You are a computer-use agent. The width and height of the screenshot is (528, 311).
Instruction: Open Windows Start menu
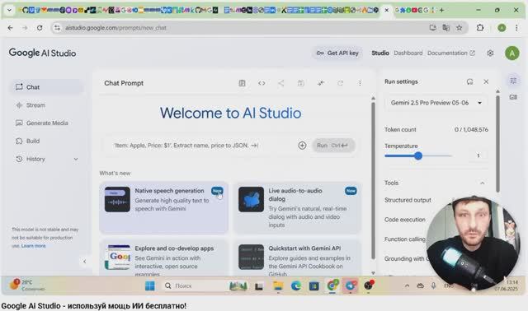(150, 285)
